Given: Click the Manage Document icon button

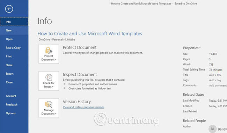Looking at the screenshot, I should pyautogui.click(x=49, y=108).
